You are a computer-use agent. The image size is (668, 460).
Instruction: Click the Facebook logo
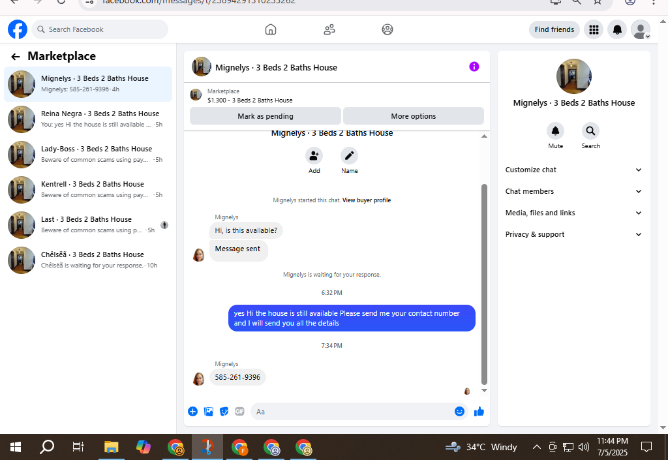click(18, 29)
